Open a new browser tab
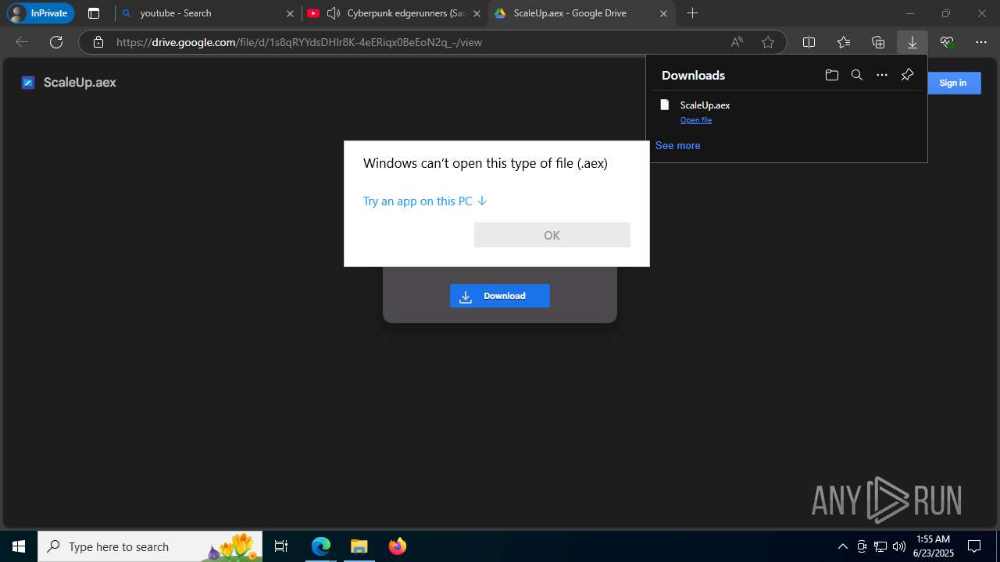Screen dimensions: 1000x562 coord(692,13)
